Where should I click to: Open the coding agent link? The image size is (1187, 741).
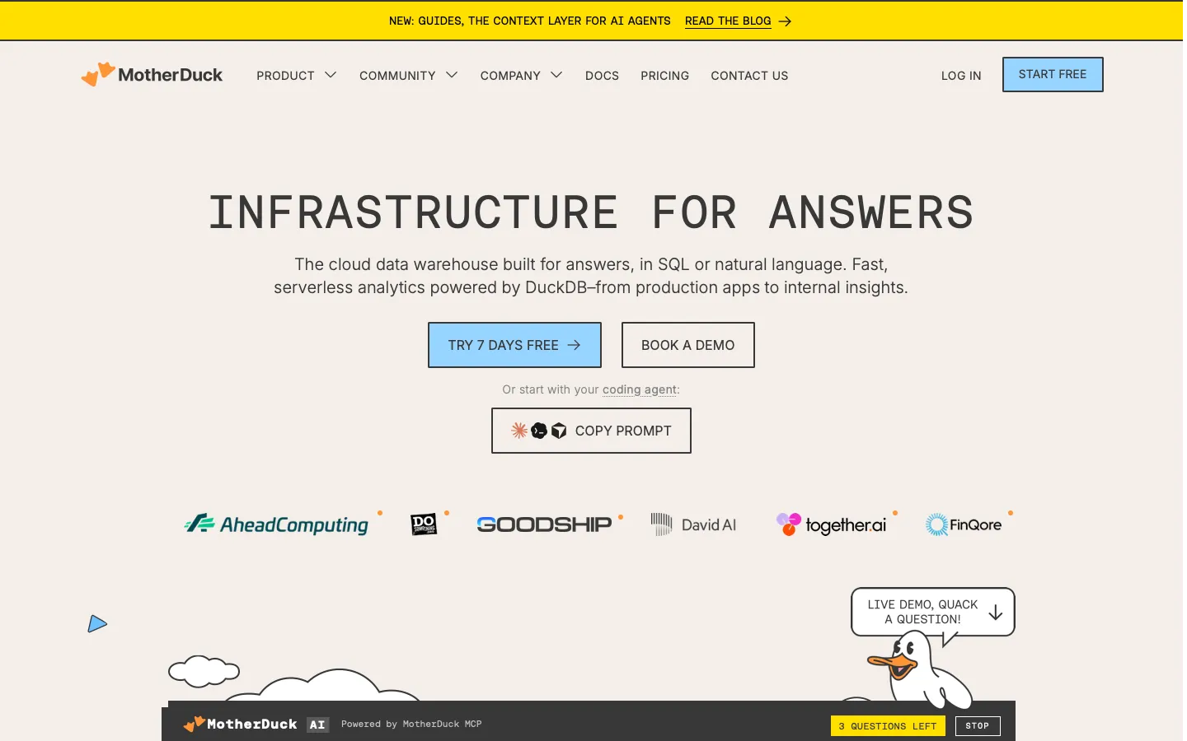coord(640,389)
